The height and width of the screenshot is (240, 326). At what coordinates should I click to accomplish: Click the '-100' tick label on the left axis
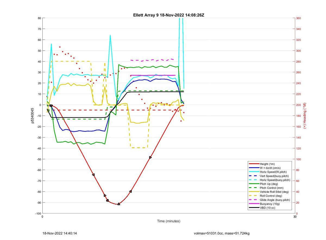(38, 213)
